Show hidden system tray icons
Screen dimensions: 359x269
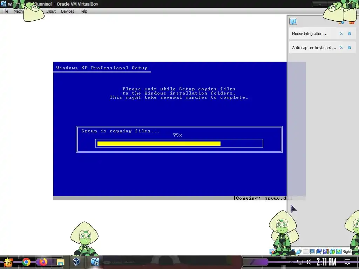(x=291, y=262)
